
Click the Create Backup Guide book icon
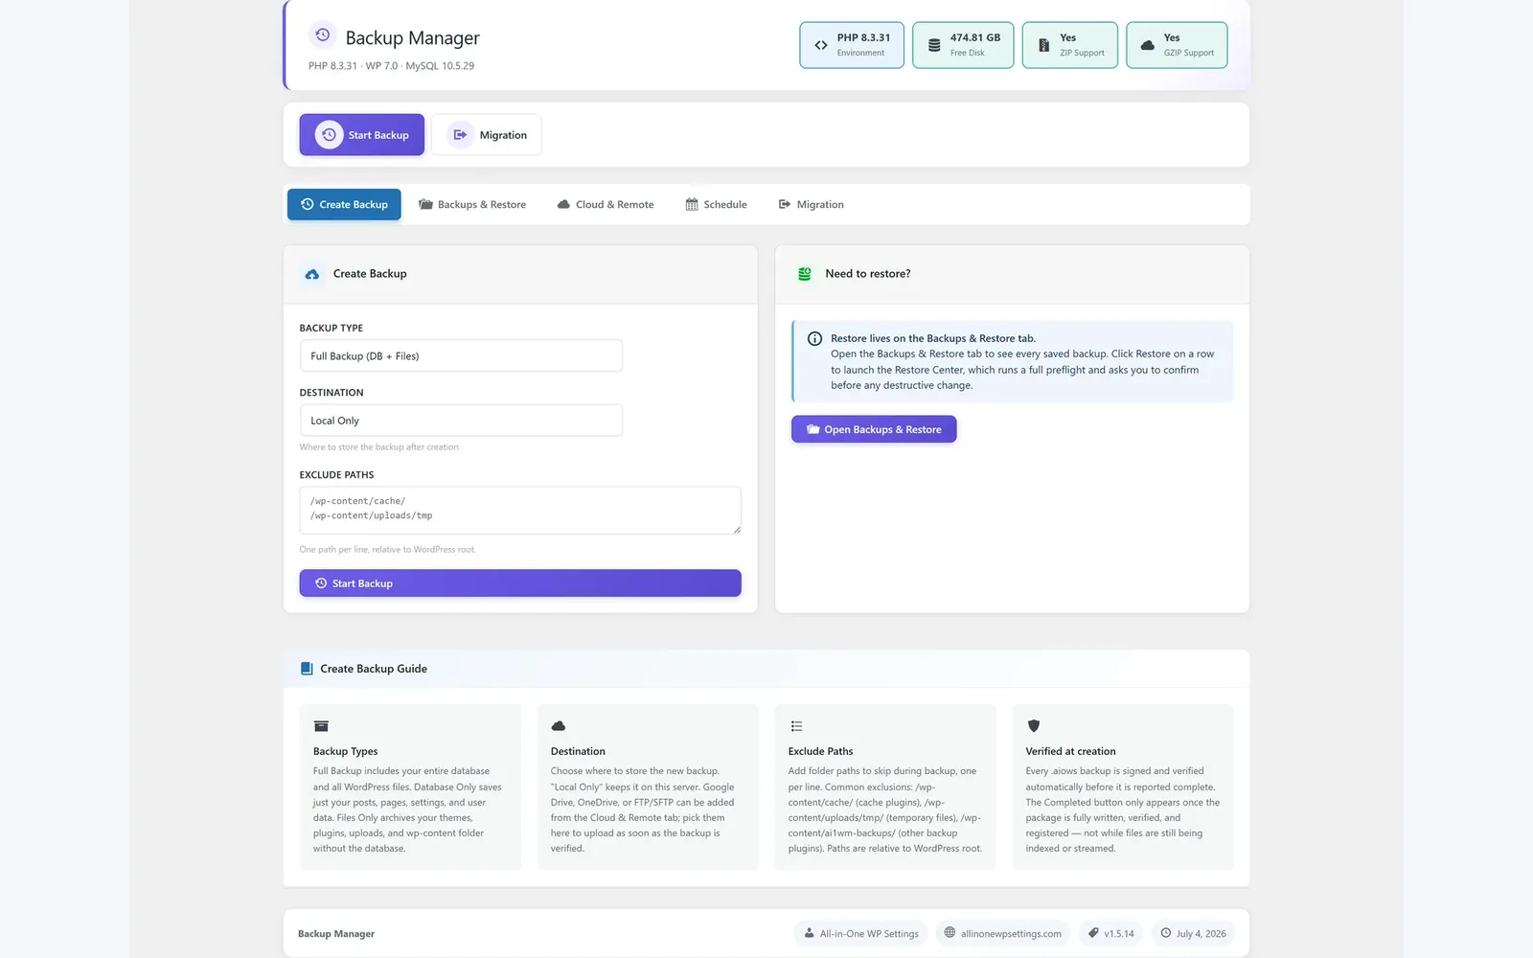coord(307,669)
